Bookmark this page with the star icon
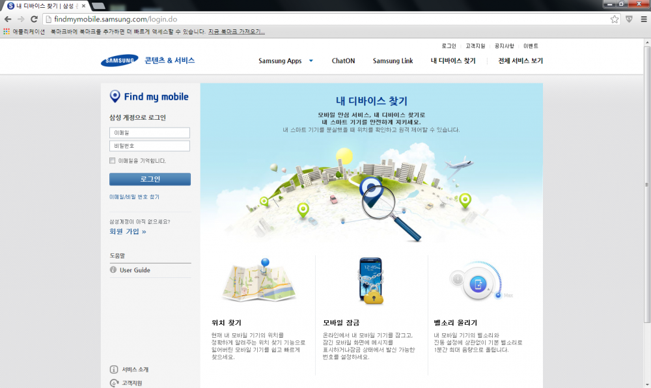 tap(615, 19)
